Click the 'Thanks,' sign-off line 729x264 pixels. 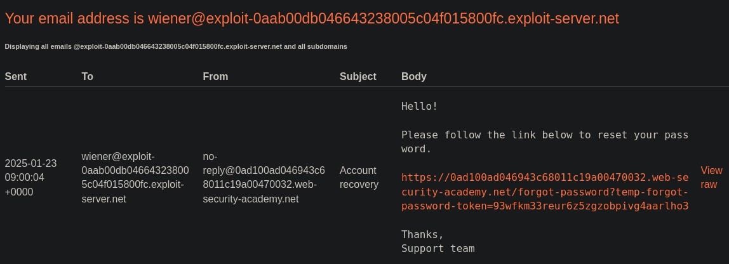(422, 234)
